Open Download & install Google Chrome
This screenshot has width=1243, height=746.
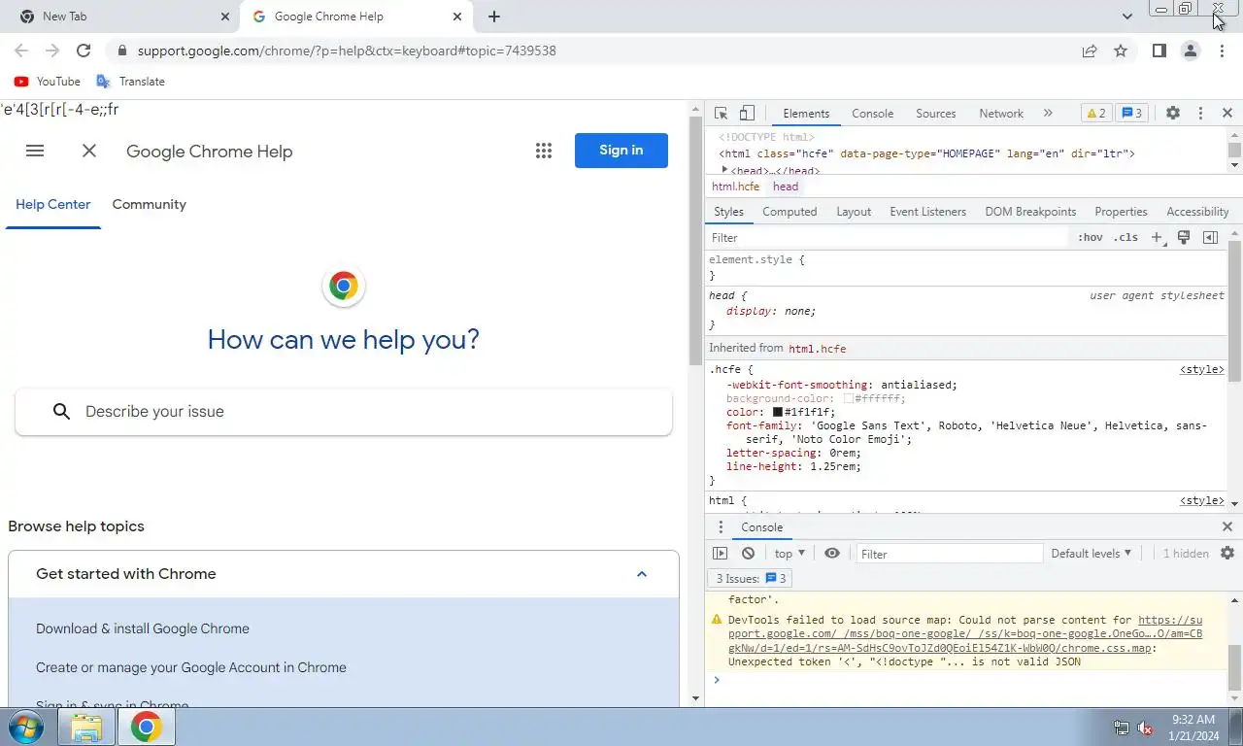(x=143, y=628)
